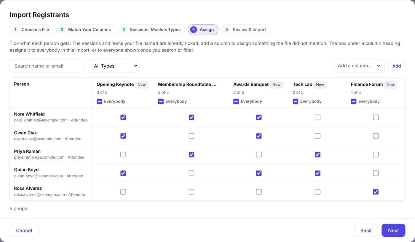The width and height of the screenshot is (415, 242).
Task: Click owen.diaz@example.com email text
Action: coord(38,139)
